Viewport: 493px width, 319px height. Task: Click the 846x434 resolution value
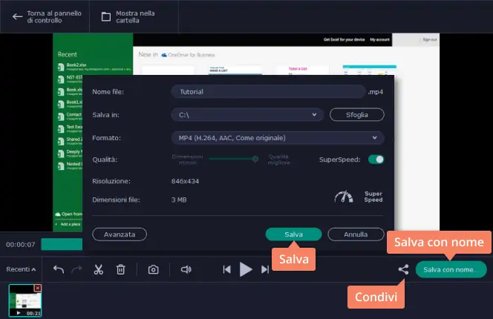(x=185, y=181)
